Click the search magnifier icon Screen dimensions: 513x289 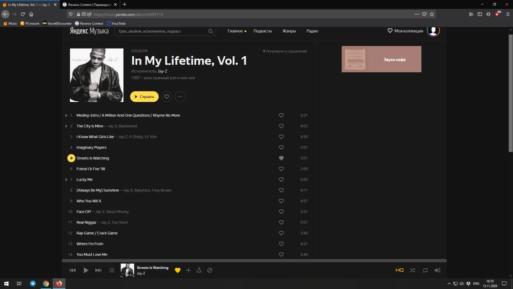coord(211,31)
